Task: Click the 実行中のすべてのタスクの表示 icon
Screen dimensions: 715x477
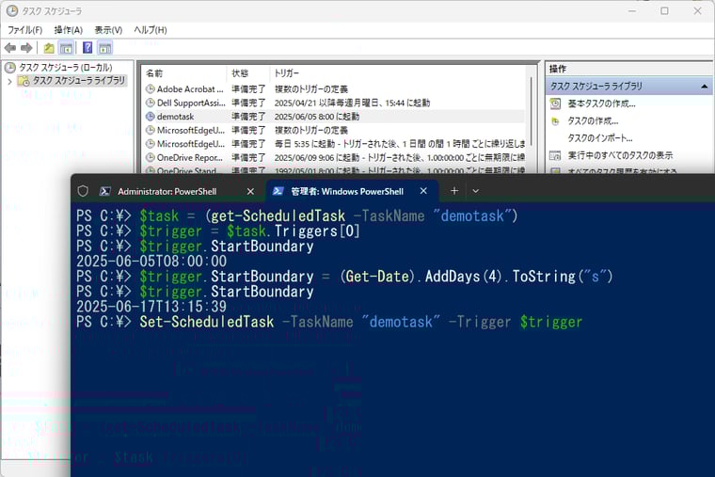Action: [x=555, y=156]
